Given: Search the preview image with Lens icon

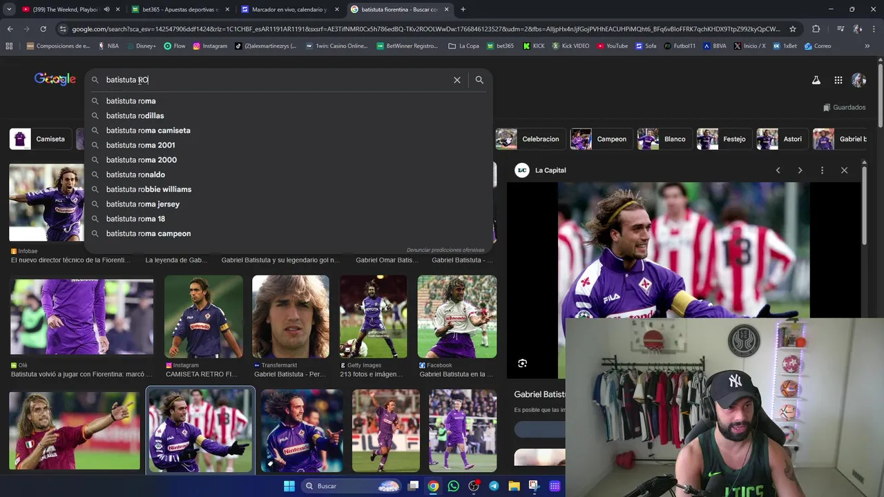Looking at the screenshot, I should [x=523, y=363].
